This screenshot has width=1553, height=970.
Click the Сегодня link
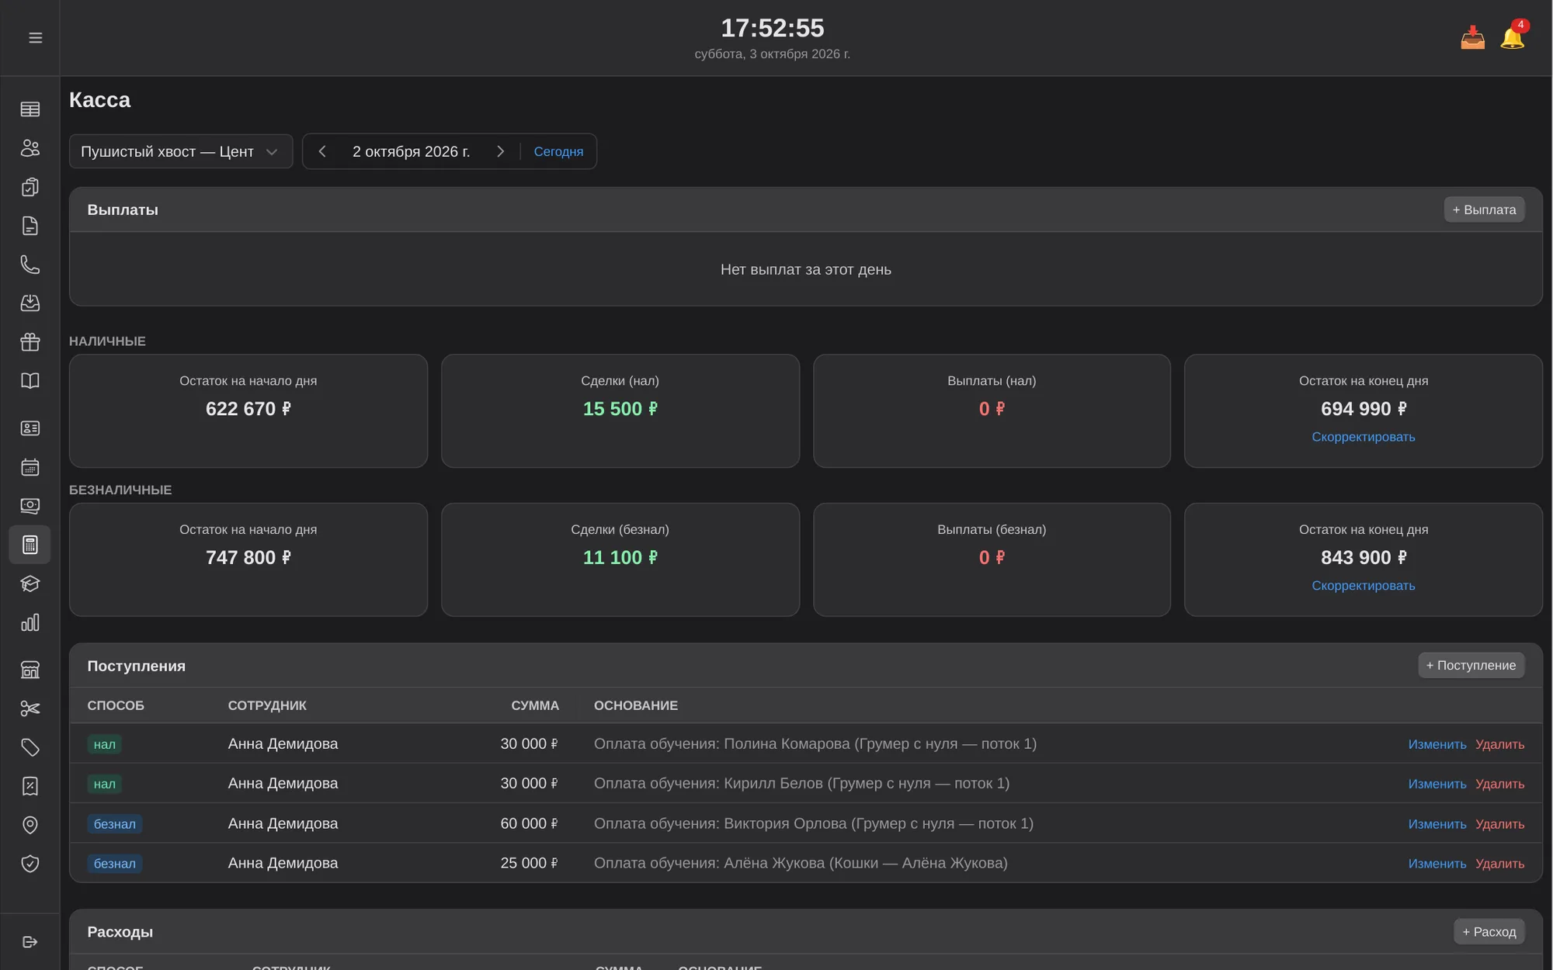coord(558,151)
